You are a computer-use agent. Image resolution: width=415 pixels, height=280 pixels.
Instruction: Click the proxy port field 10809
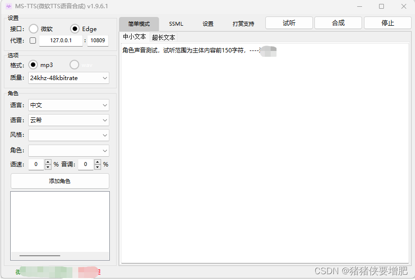[x=98, y=40]
